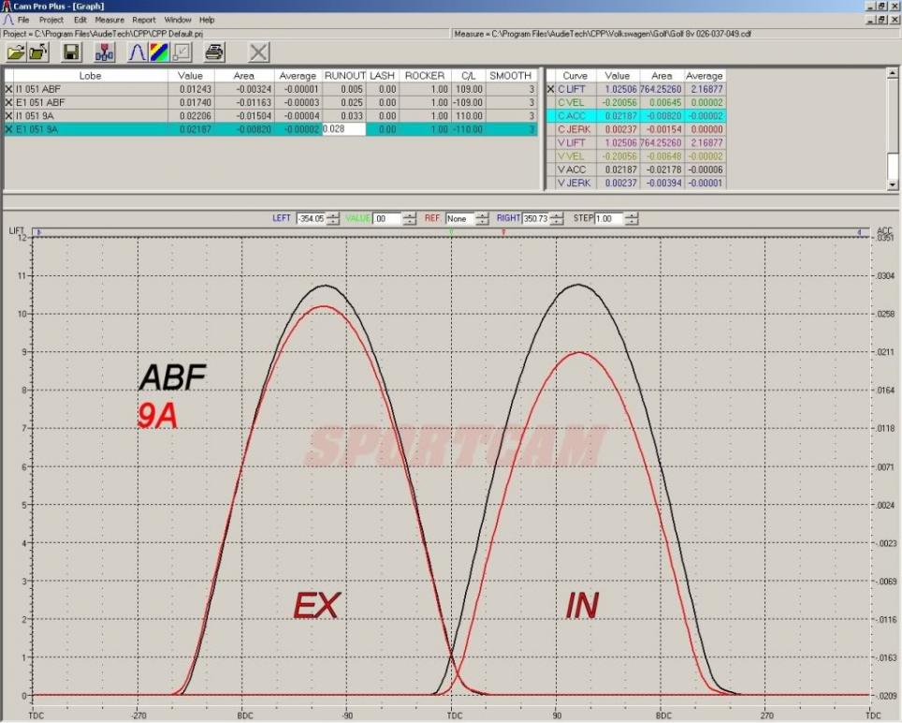Toggle the X mark for E1 051 ABF

click(x=8, y=102)
